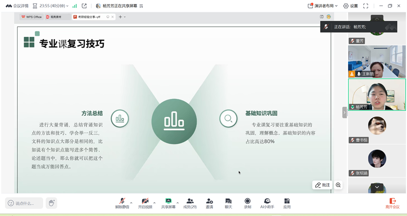The image size is (407, 216).
Task: Click the red 离开会议 button
Action: (x=392, y=203)
